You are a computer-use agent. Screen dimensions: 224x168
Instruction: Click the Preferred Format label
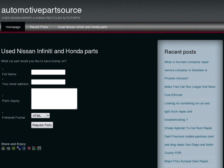click(14, 117)
